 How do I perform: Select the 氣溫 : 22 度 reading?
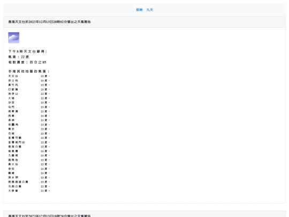(x=18, y=57)
